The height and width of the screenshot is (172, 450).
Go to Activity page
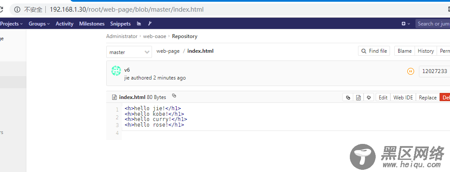point(65,24)
